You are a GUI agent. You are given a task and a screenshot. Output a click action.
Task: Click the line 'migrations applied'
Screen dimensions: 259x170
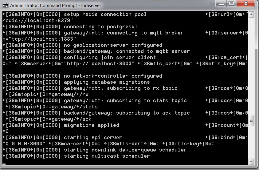pos(91,125)
